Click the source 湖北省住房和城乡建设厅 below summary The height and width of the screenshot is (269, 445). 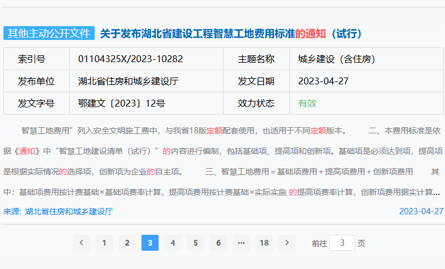pyautogui.click(x=68, y=211)
